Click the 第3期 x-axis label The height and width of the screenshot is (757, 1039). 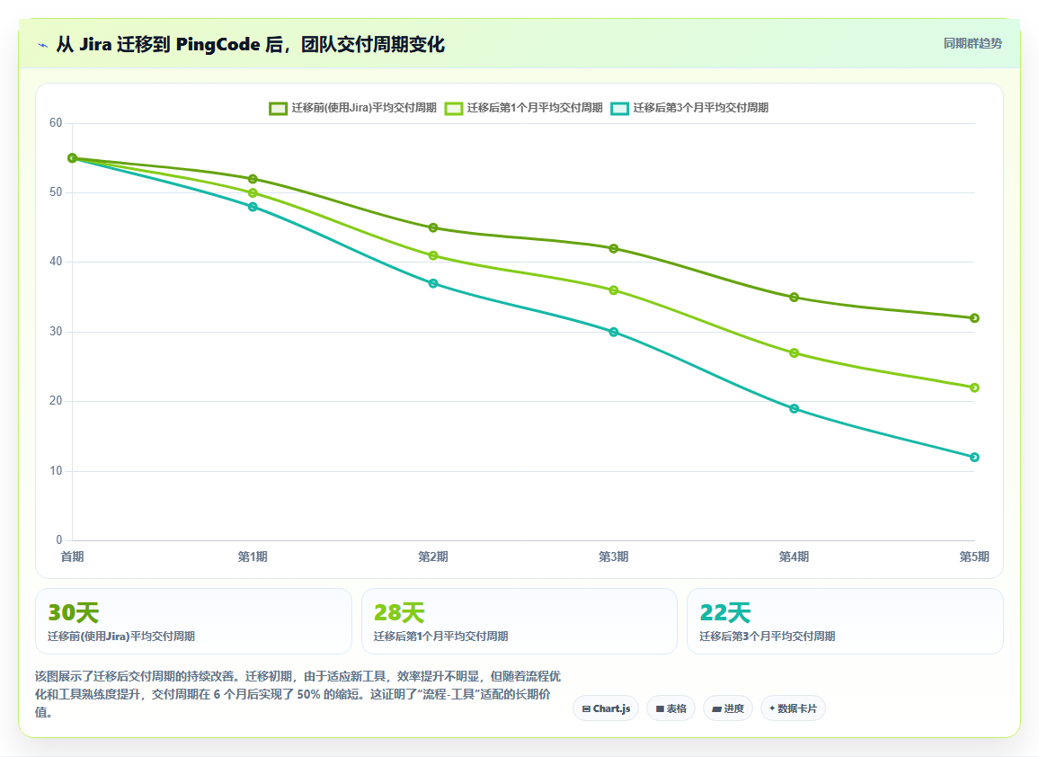click(x=614, y=557)
